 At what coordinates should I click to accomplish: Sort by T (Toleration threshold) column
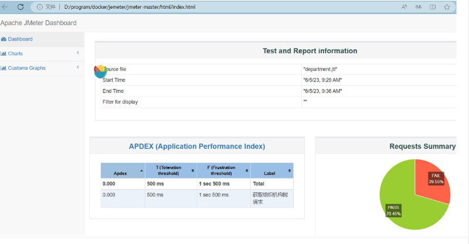171,170
